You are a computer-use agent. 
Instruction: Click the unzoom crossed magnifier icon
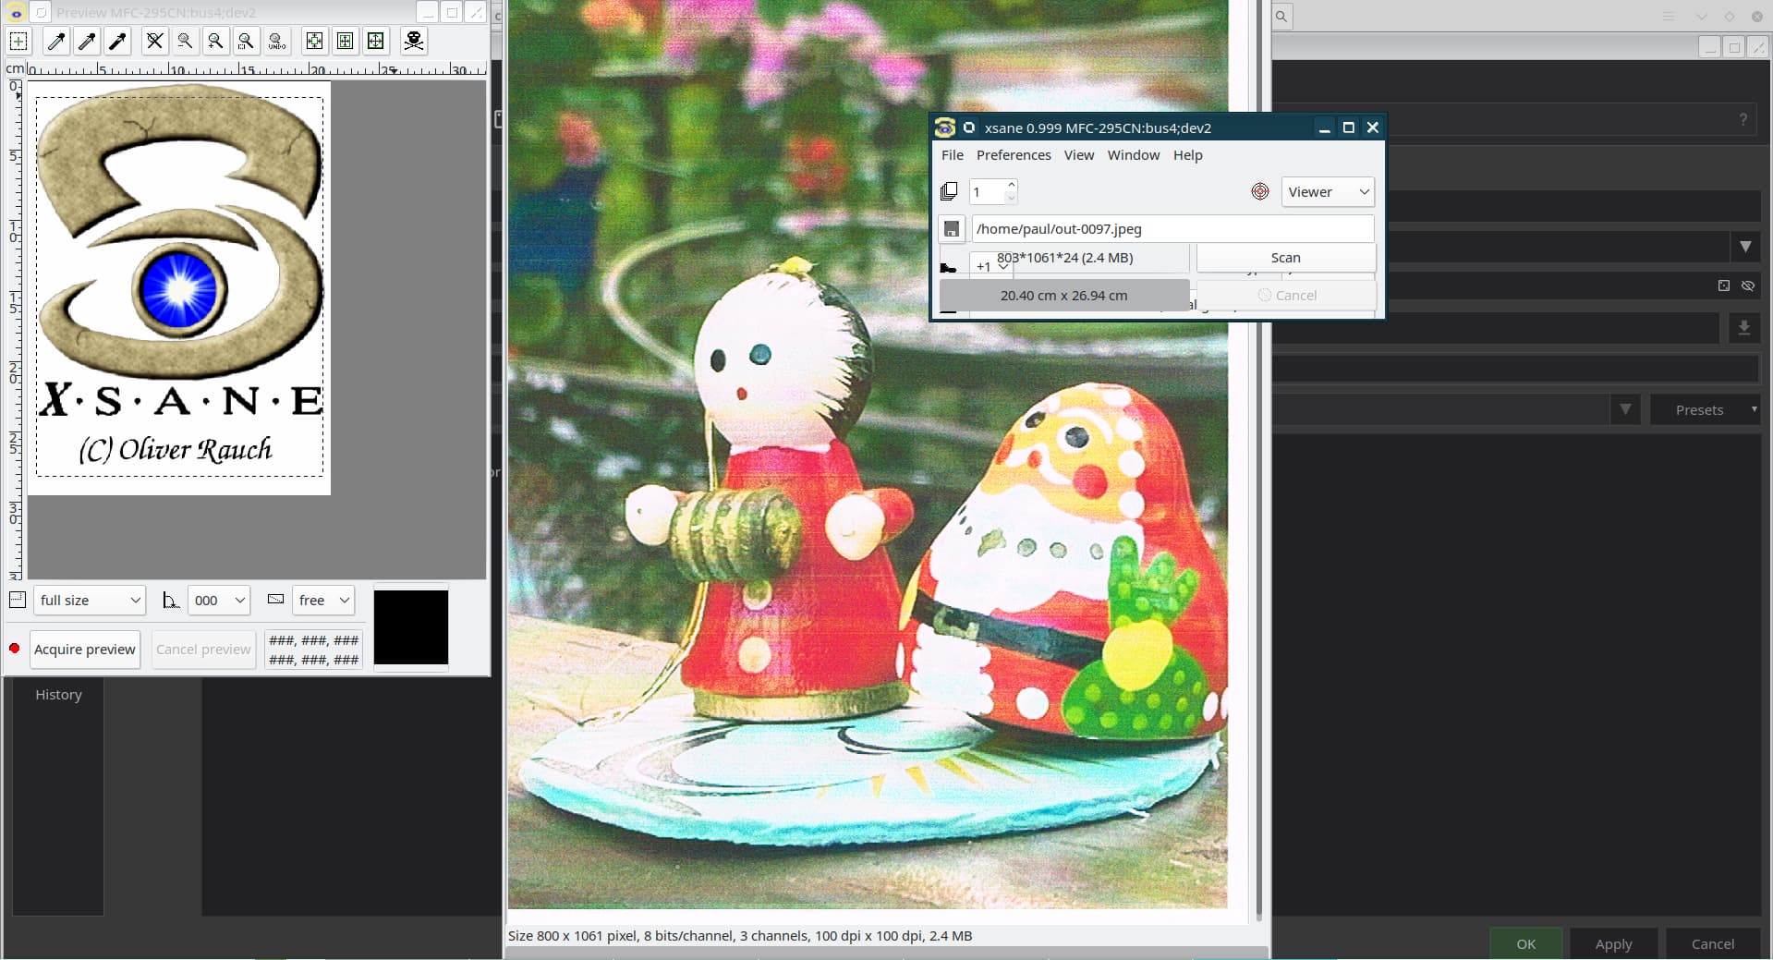point(155,41)
